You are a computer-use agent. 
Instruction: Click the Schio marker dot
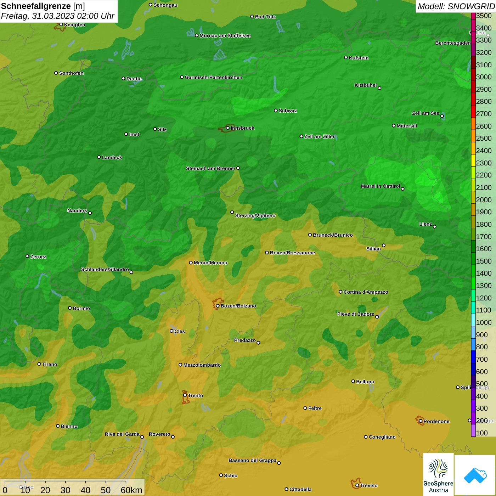point(221,475)
